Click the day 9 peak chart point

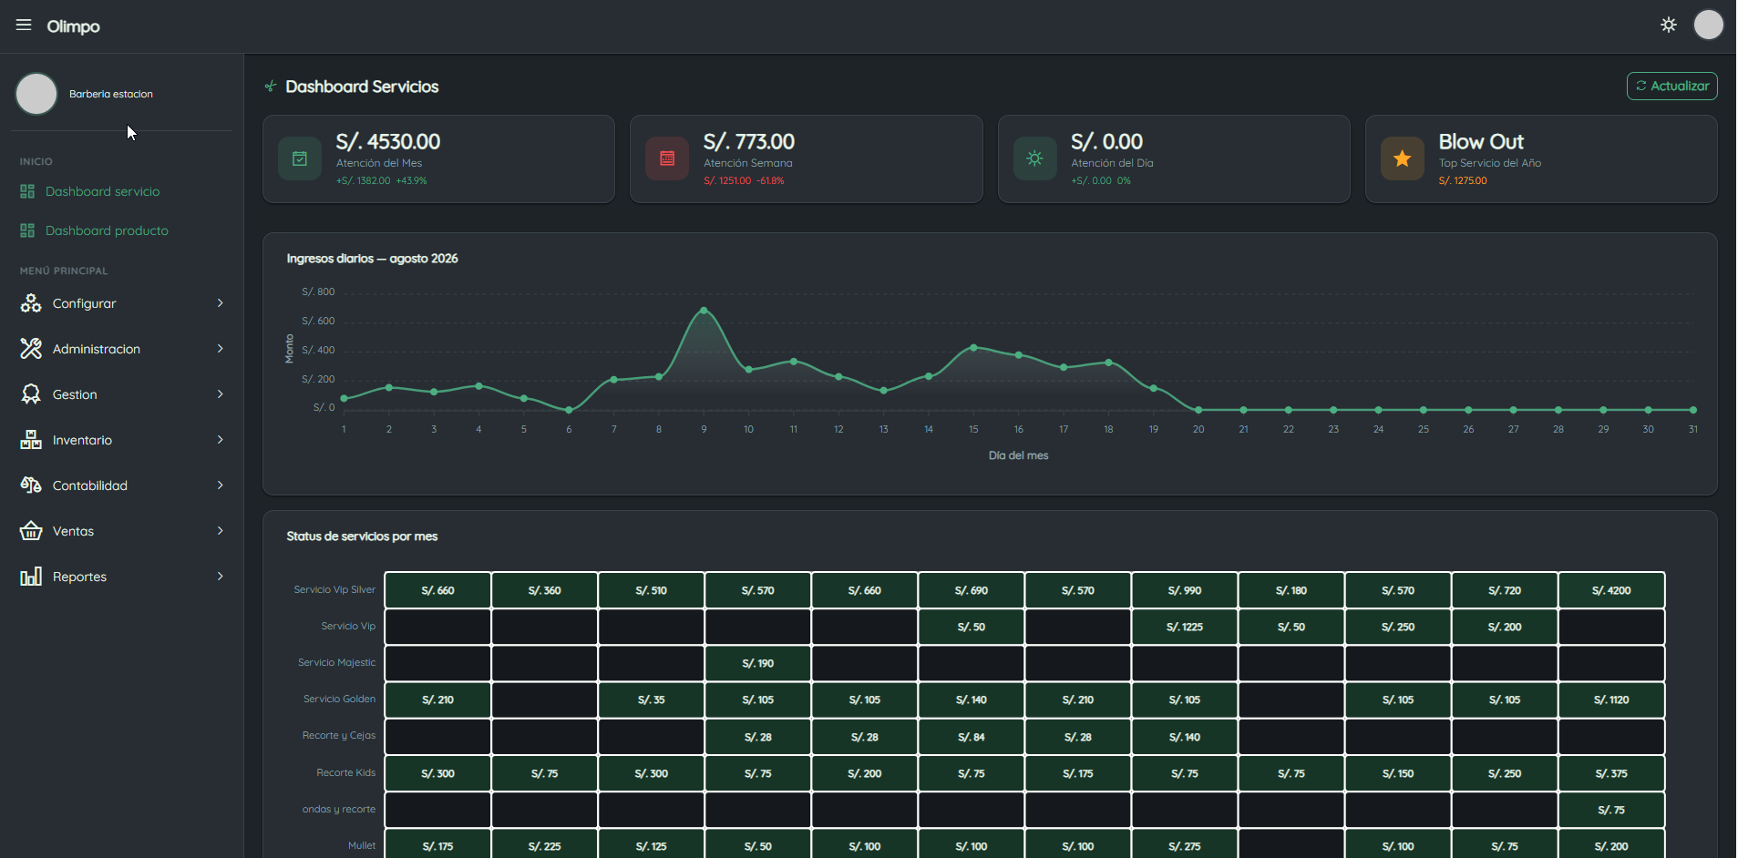704,311
